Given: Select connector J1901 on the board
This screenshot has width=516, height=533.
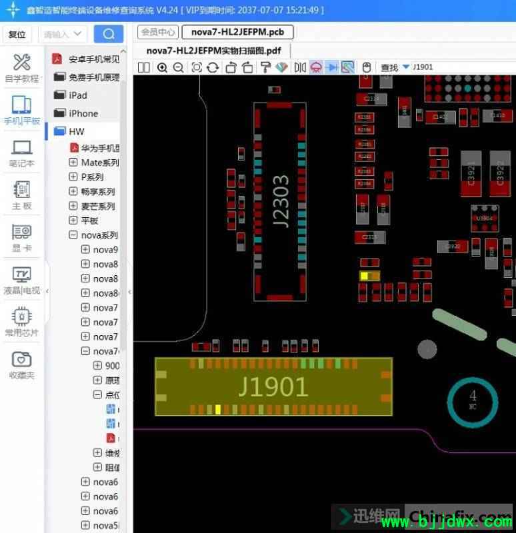Looking at the screenshot, I should click(273, 387).
